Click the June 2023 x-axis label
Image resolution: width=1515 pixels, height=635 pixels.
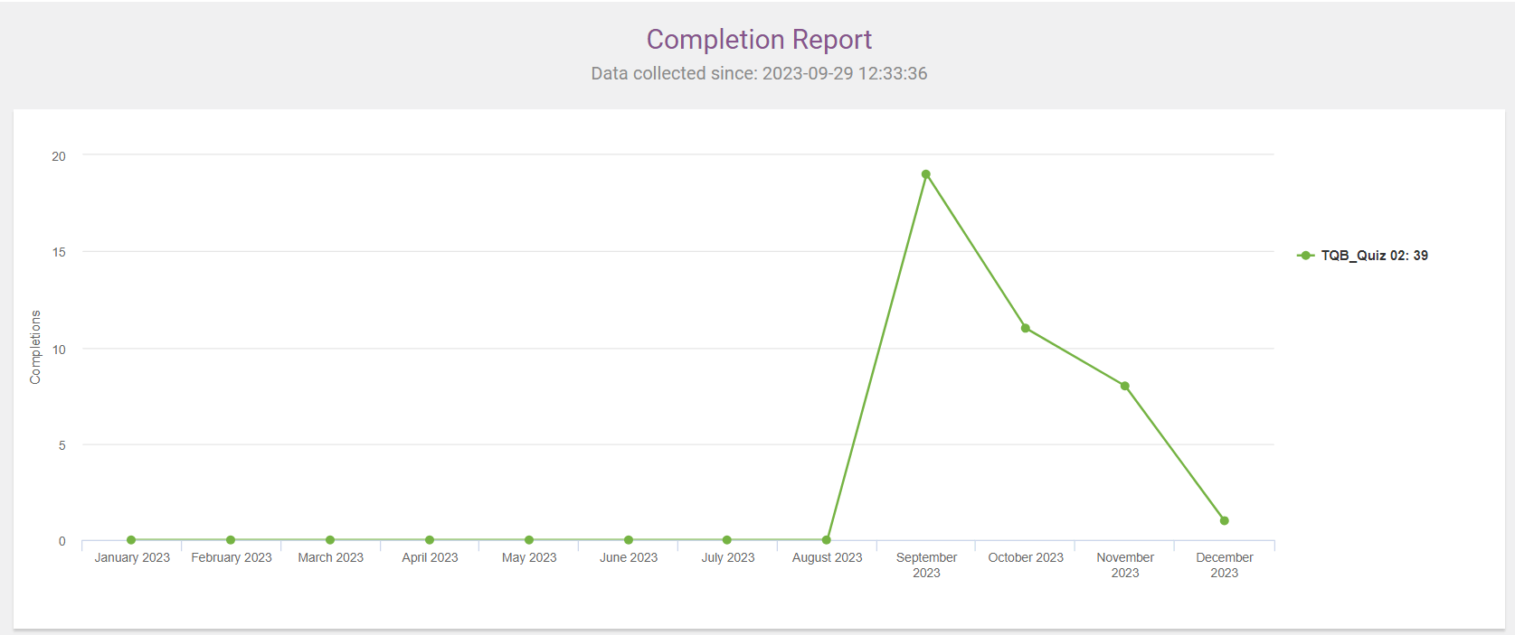tap(629, 557)
